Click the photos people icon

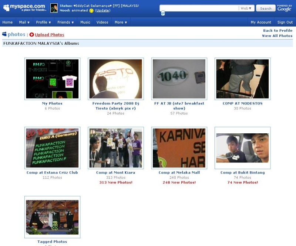(x=4, y=34)
